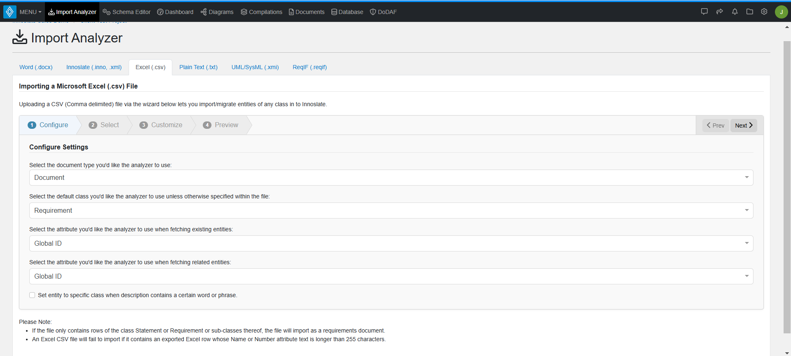
Task: Open Compilations
Action: pos(262,12)
